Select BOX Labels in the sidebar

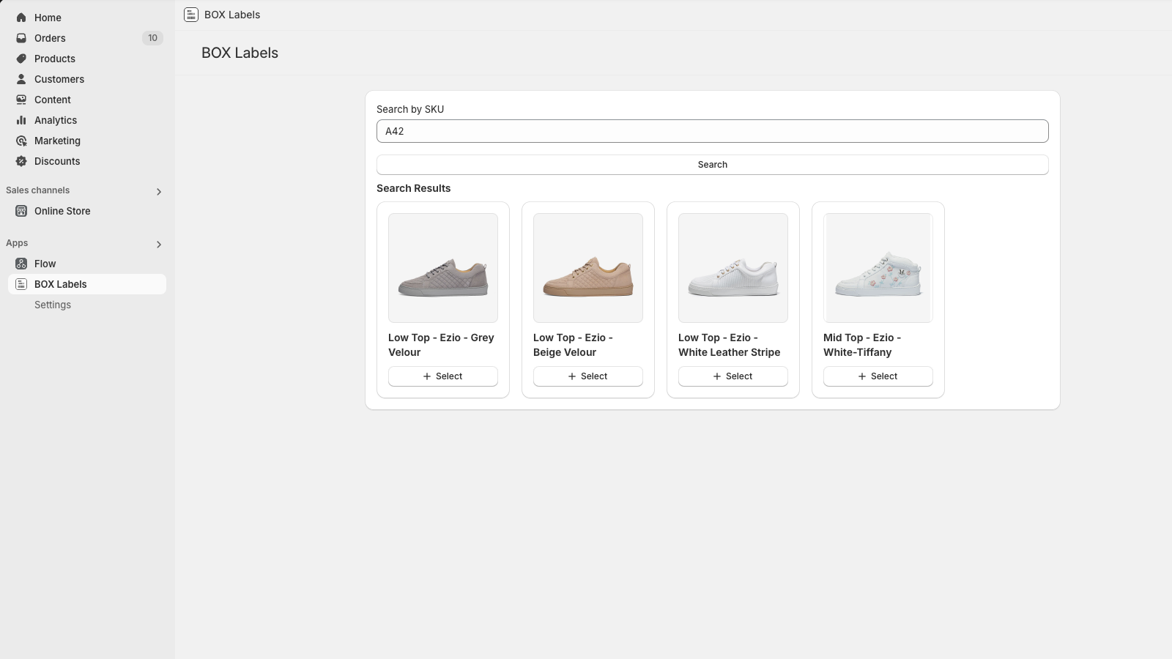coord(60,283)
